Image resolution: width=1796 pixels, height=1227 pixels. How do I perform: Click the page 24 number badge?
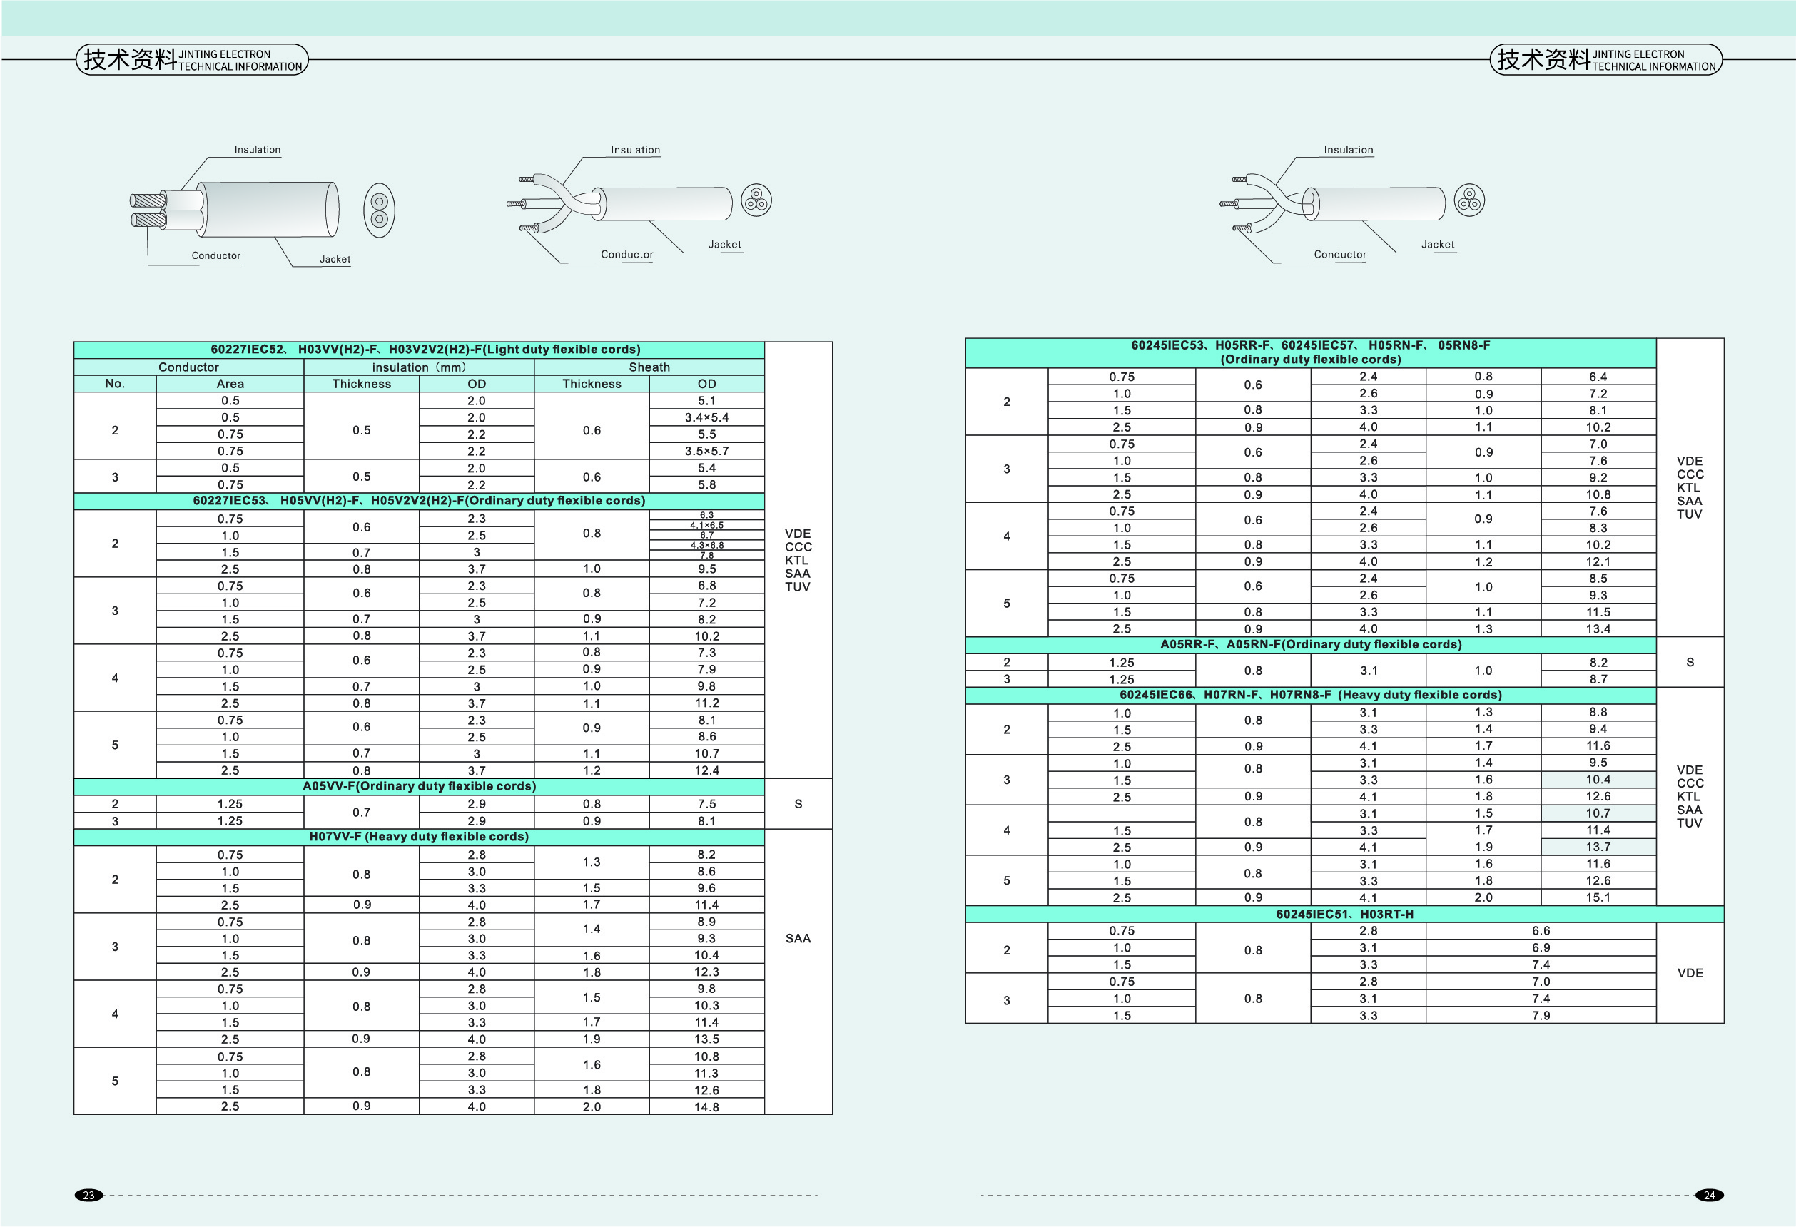coord(1709,1196)
